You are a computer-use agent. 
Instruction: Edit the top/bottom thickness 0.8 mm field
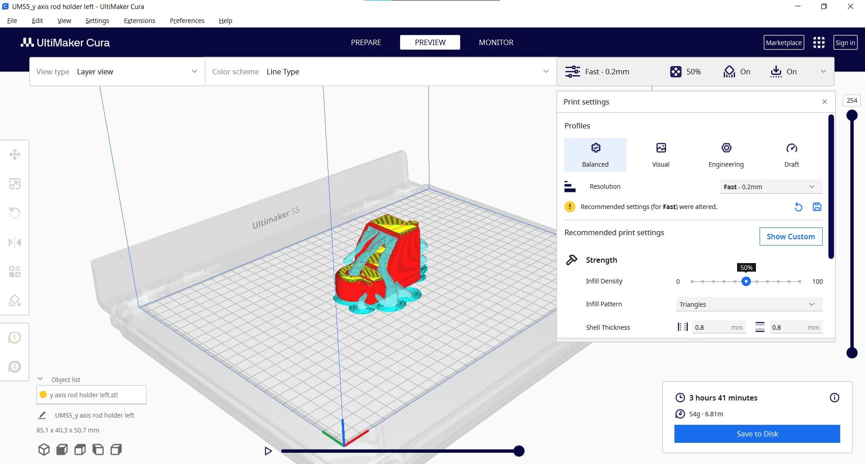coord(796,327)
